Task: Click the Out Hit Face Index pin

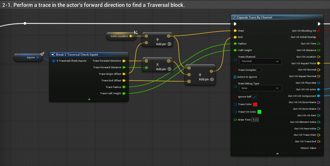Action: coord(318,128)
